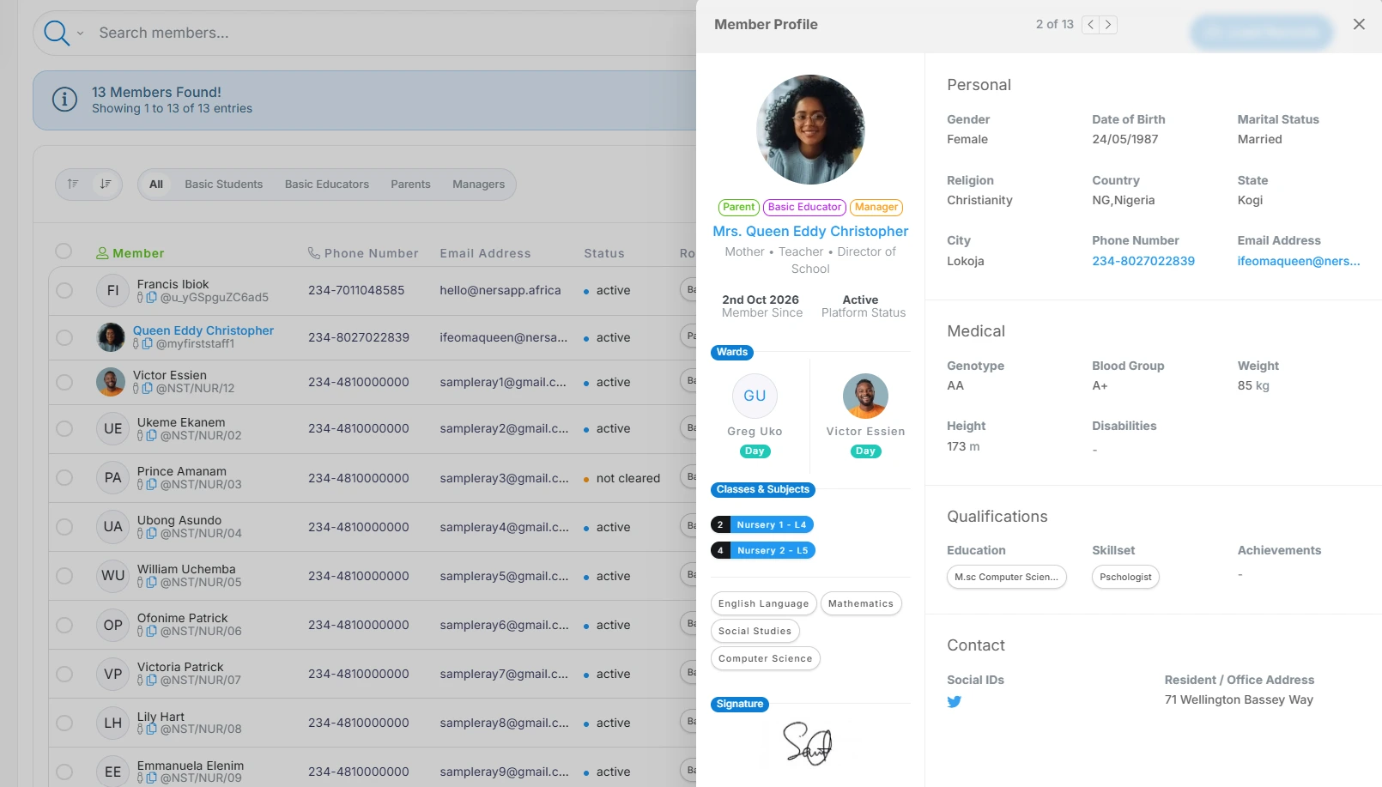
Task: Copy Francis Ibiok's username with copy icon
Action: pyautogui.click(x=152, y=297)
